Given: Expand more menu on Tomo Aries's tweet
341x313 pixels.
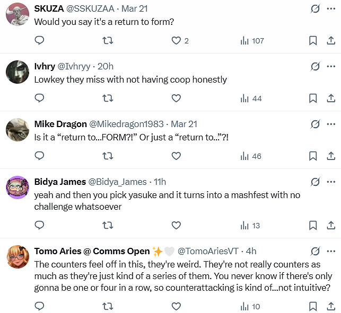Looking at the screenshot, I should coord(331,251).
